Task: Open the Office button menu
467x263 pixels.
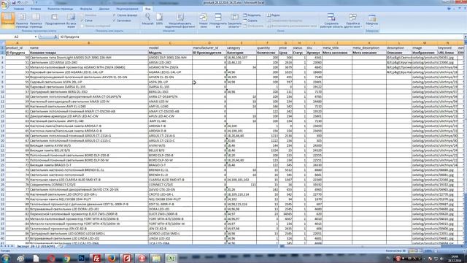Action: click(x=4, y=4)
